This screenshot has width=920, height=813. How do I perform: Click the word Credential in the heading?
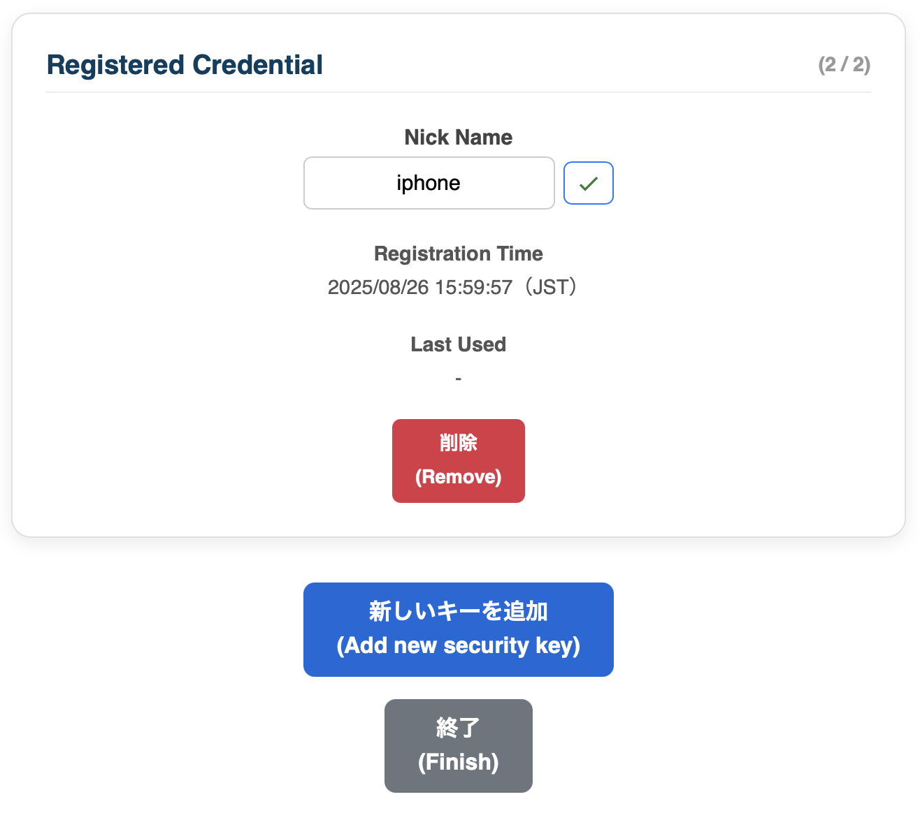tap(257, 65)
